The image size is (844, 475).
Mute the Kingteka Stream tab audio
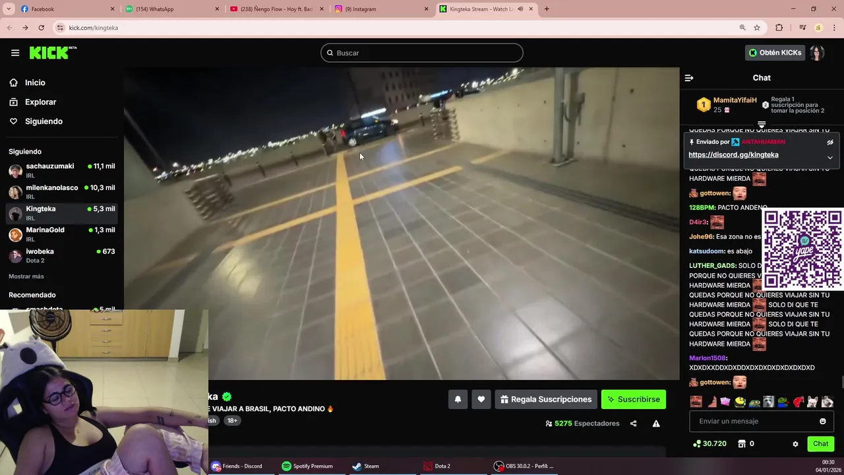click(520, 9)
